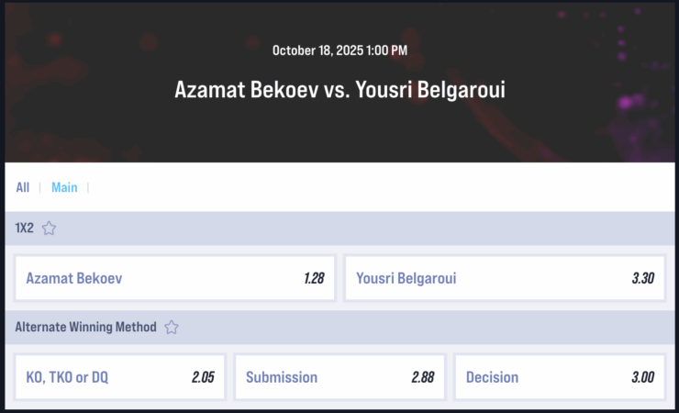
Task: Select the Submission winning method
Action: click(x=339, y=377)
